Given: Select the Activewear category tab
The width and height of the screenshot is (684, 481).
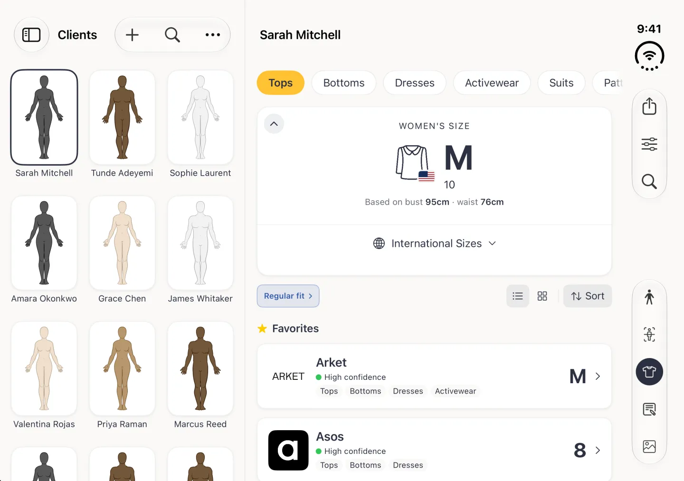Looking at the screenshot, I should coord(492,83).
